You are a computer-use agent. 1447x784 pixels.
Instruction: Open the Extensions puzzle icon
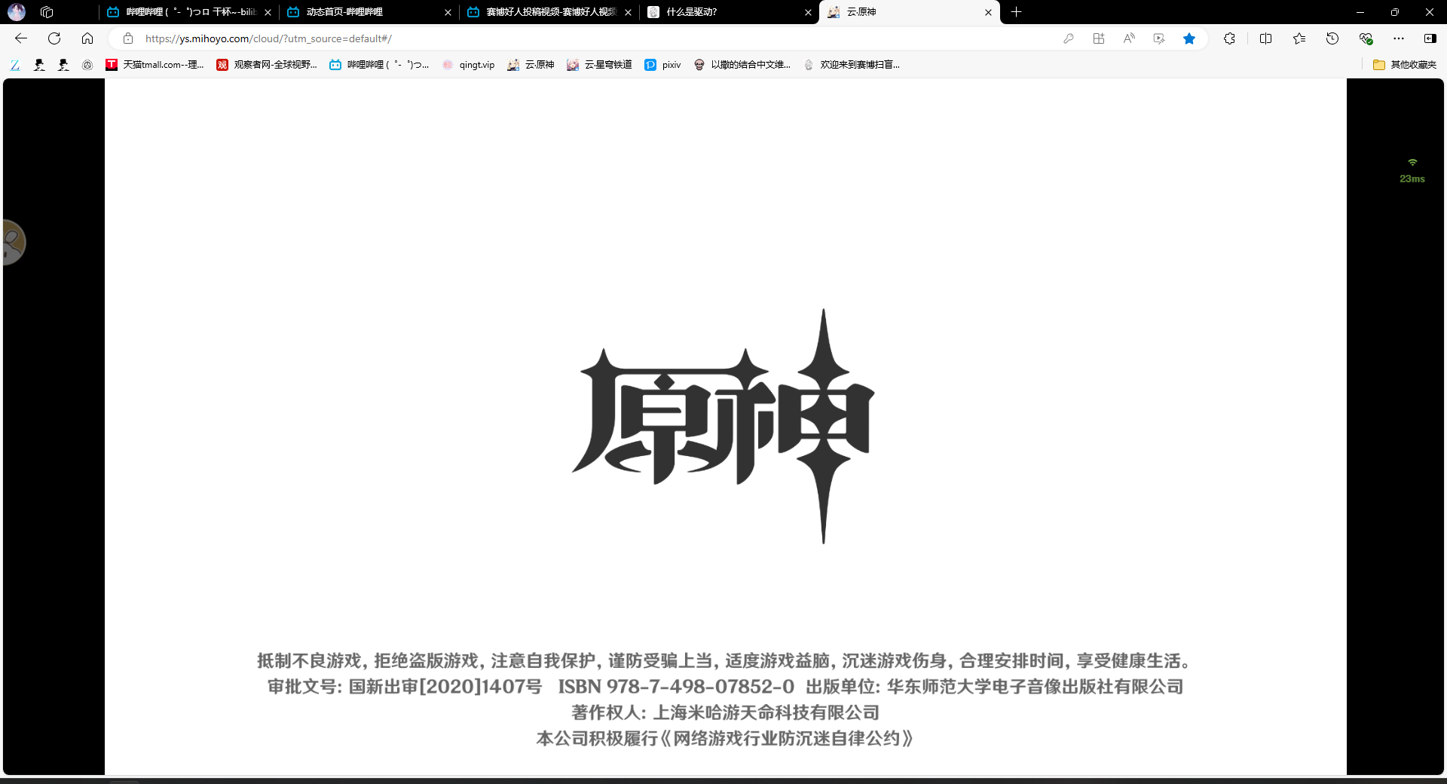pos(1229,38)
